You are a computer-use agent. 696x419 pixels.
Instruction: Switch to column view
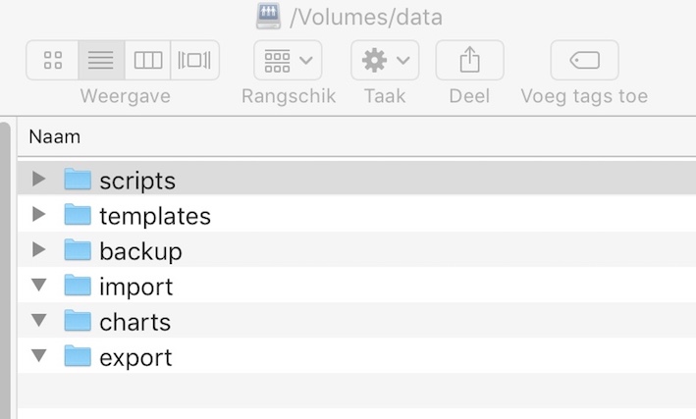point(147,60)
